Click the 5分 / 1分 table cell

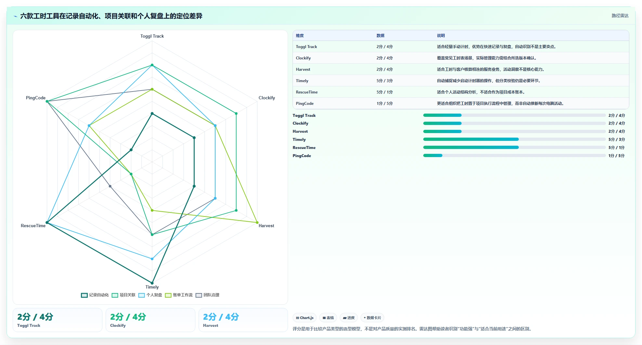pos(385,92)
